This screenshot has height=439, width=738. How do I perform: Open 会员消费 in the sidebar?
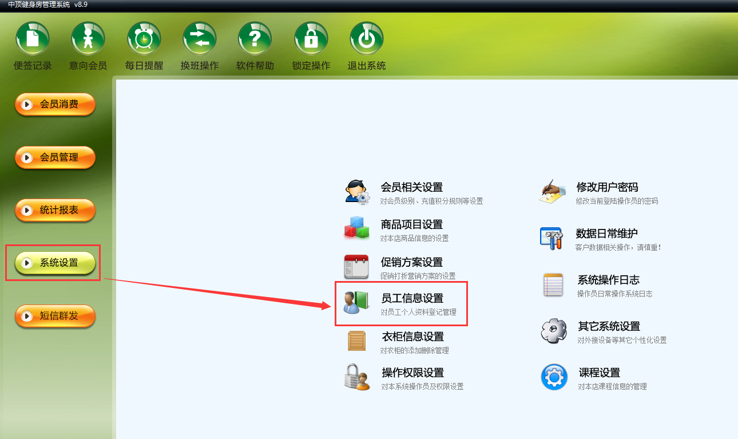[x=55, y=104]
